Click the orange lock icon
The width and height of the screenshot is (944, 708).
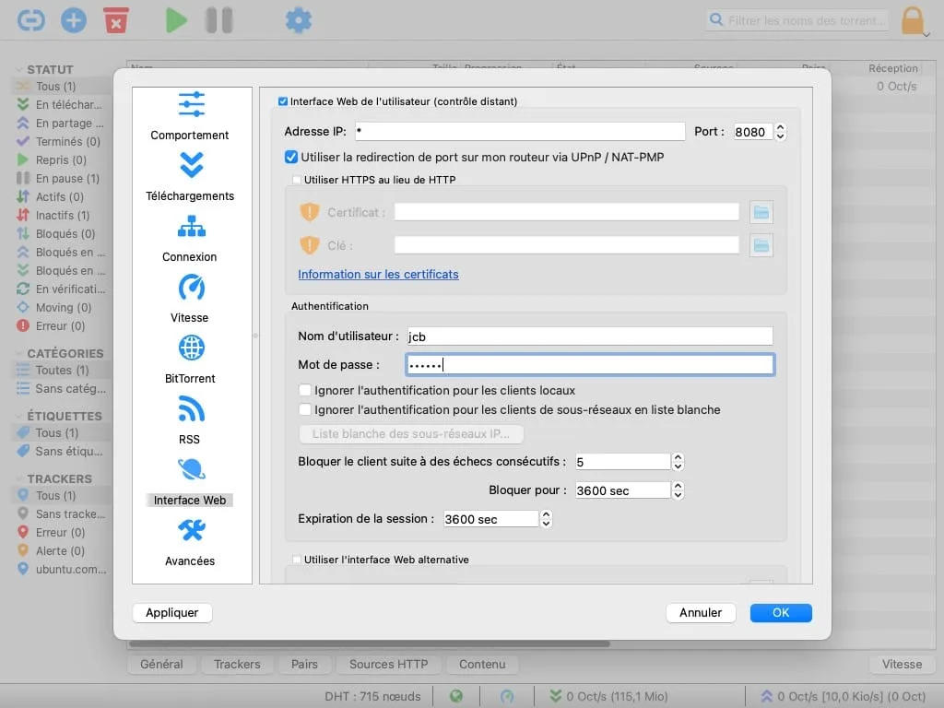tap(913, 20)
